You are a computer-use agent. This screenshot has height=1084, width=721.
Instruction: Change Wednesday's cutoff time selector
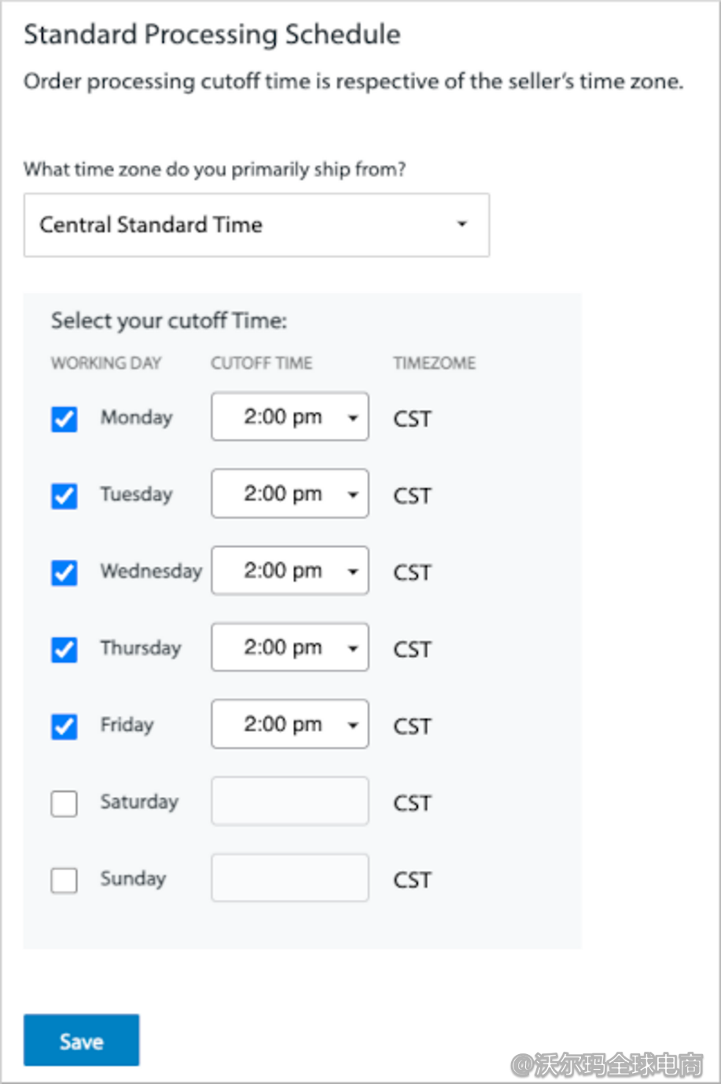[x=290, y=571]
